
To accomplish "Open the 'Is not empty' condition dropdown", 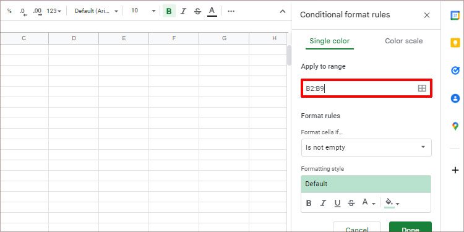I will coord(366,147).
